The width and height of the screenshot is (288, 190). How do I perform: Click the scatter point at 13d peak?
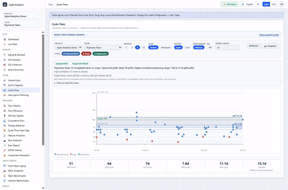(137, 113)
